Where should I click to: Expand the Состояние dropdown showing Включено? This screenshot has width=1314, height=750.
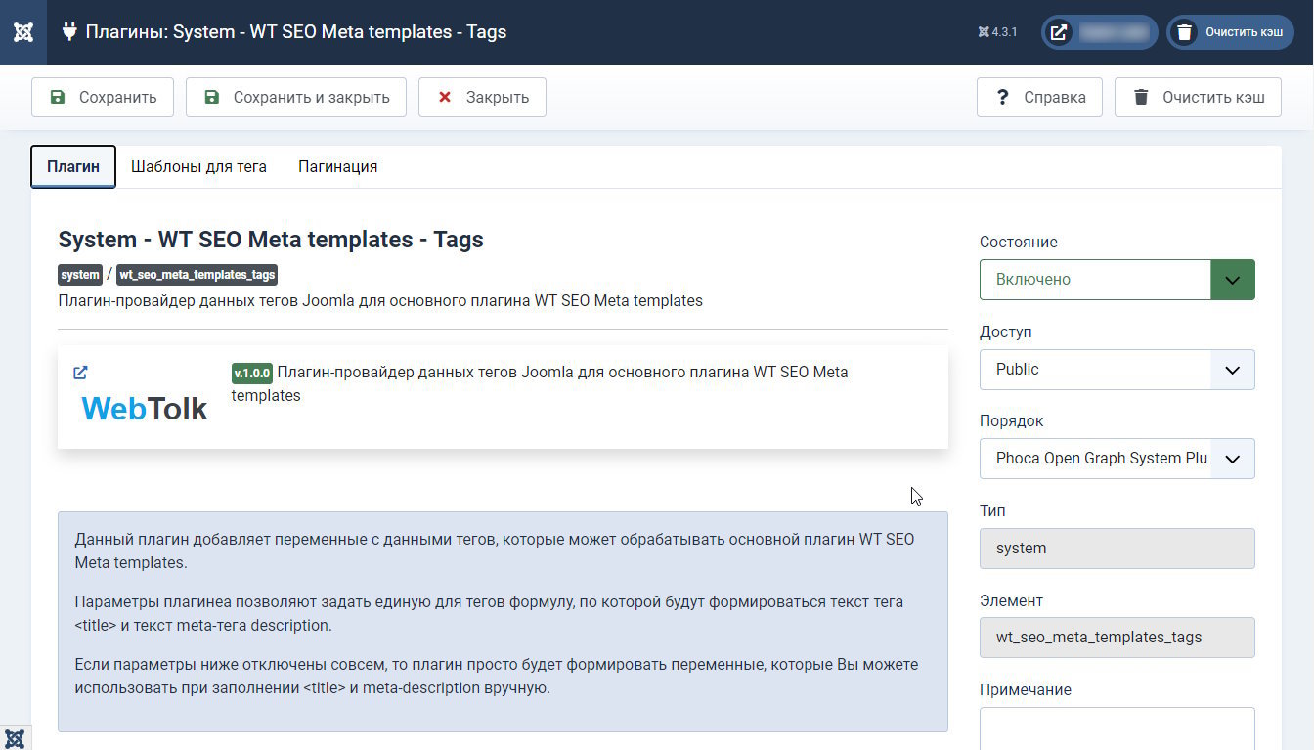(1117, 279)
